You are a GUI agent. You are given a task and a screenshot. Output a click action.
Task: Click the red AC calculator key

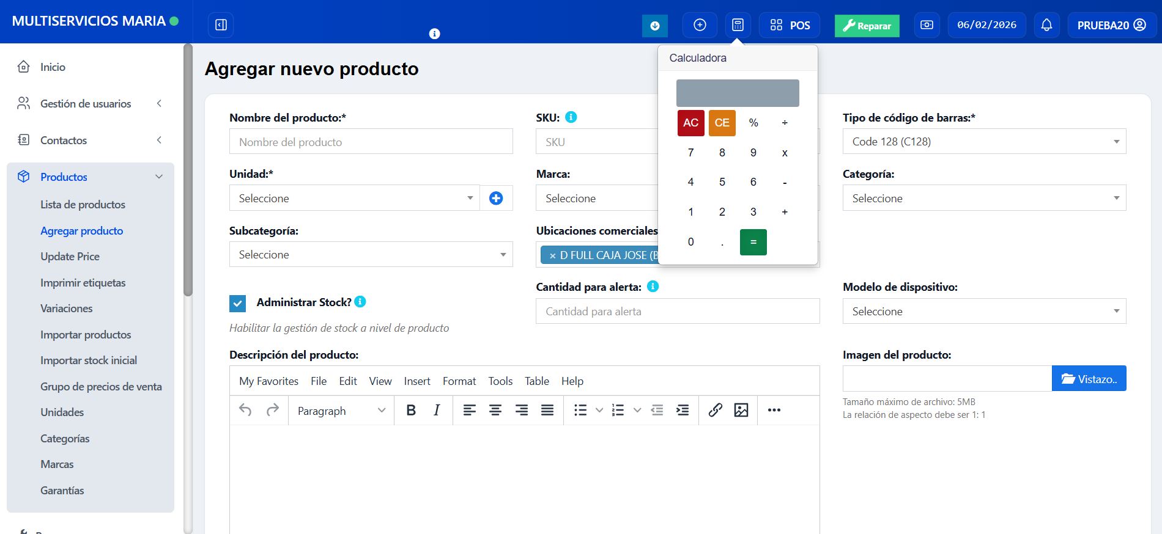[690, 123]
